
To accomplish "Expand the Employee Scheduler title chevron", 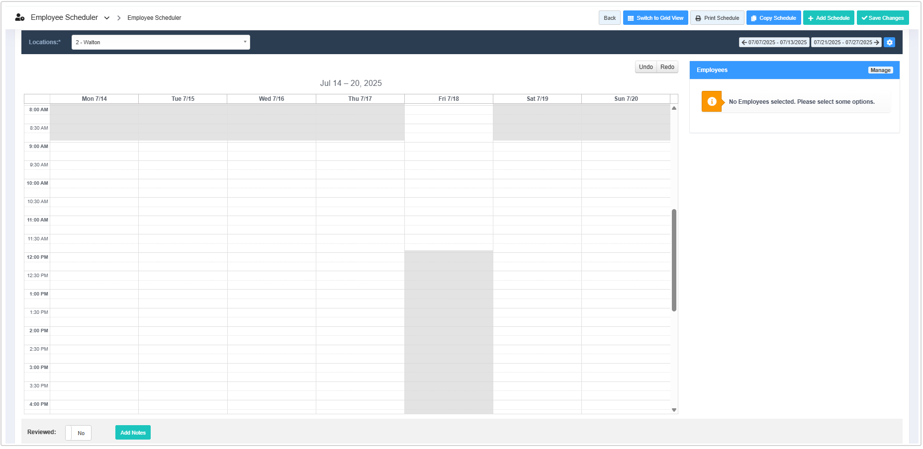I will coord(107,18).
